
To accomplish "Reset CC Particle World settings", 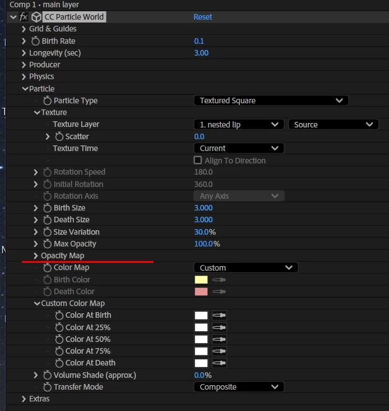I will point(203,17).
